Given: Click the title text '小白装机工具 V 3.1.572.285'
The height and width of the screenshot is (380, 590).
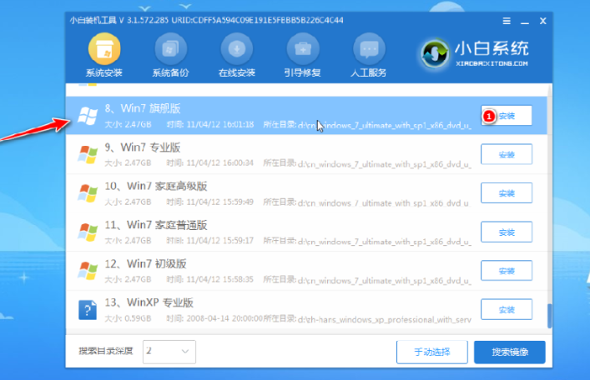Looking at the screenshot, I should click(x=119, y=20).
